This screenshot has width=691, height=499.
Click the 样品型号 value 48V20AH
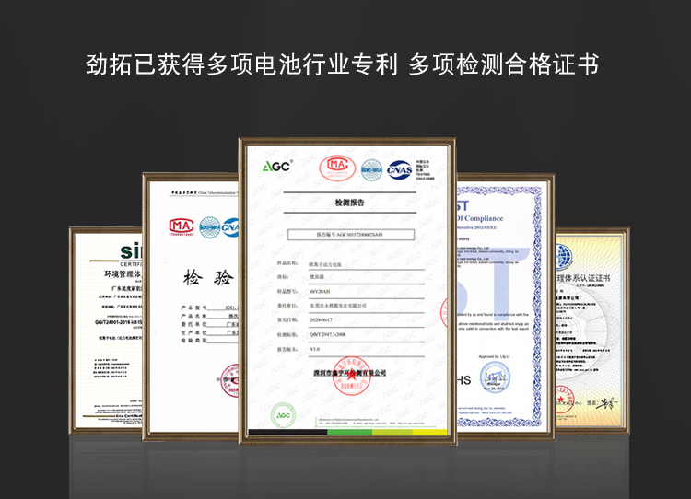[x=320, y=292]
